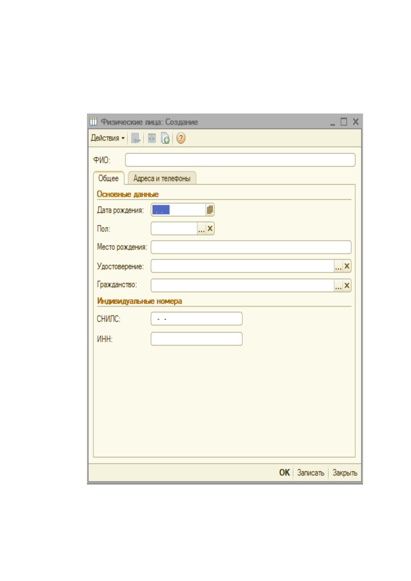Viewport: 411px width, 581px height.
Task: Clear the Удостоверение field with X
Action: [347, 266]
